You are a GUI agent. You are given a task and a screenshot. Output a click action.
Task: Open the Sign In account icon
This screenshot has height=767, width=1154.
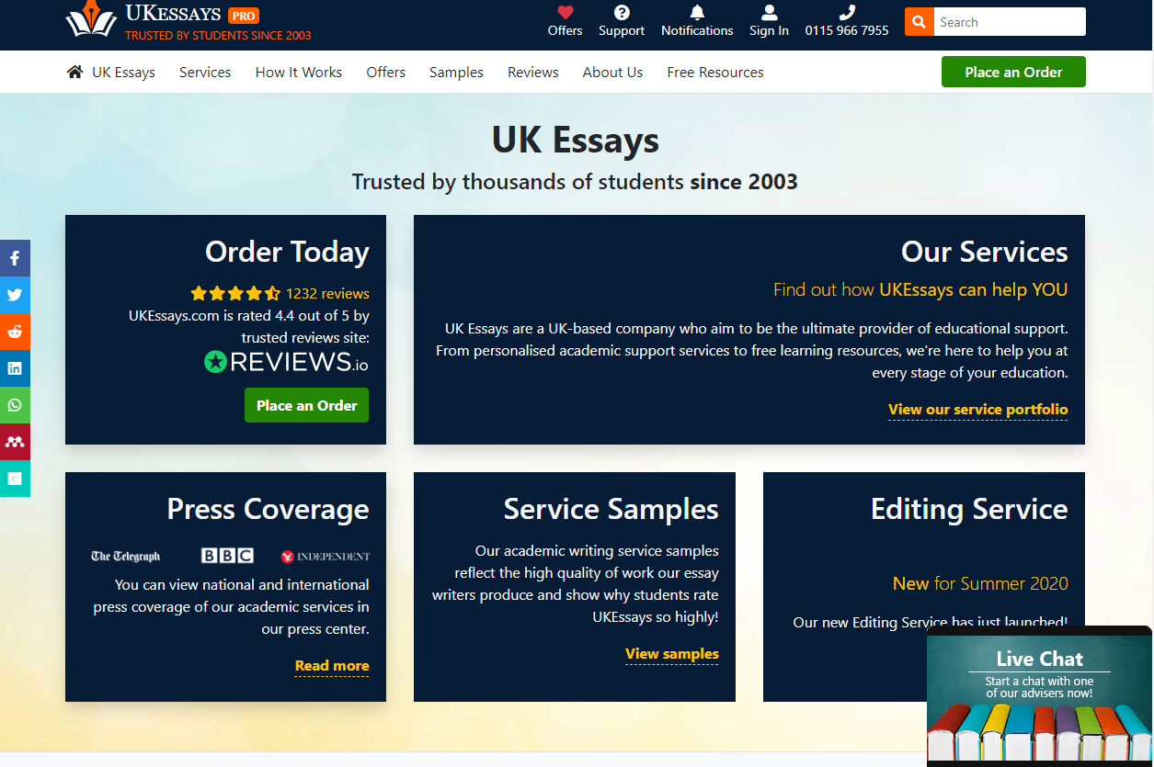[x=769, y=14]
